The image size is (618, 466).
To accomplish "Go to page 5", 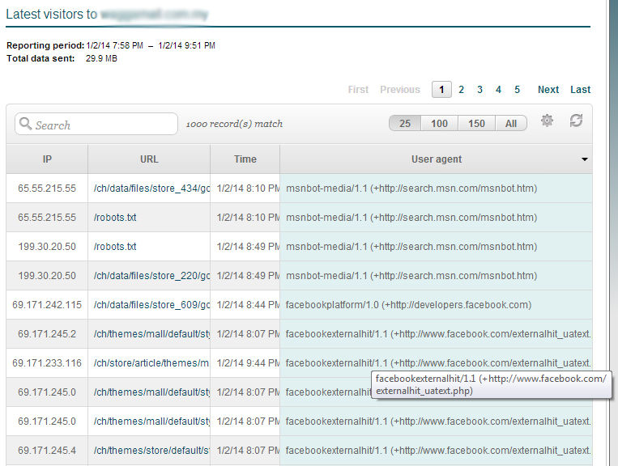I will tap(517, 90).
